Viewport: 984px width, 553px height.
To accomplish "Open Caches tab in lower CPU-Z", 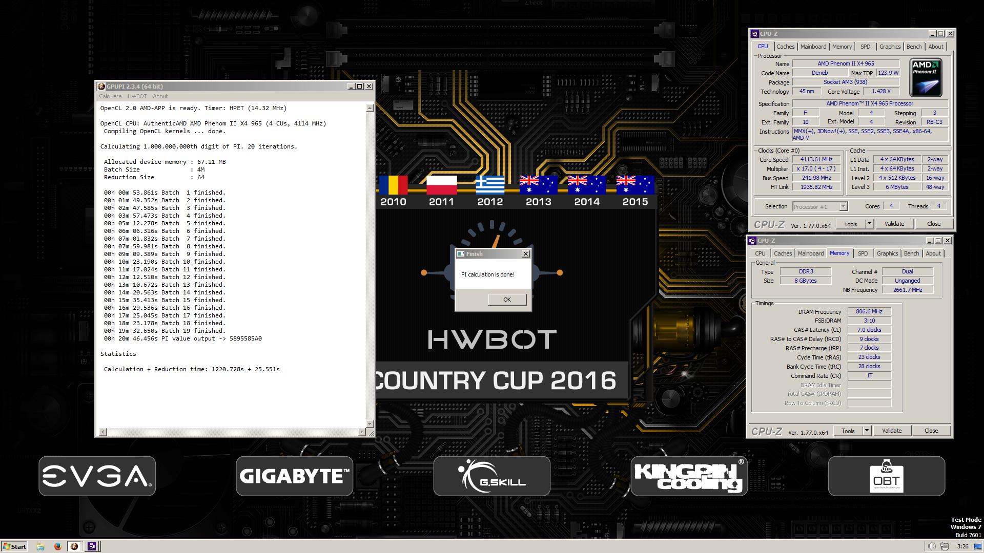I will click(x=783, y=253).
